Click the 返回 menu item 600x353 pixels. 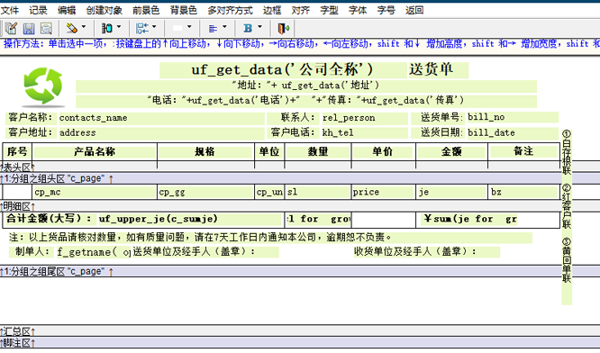tap(414, 10)
